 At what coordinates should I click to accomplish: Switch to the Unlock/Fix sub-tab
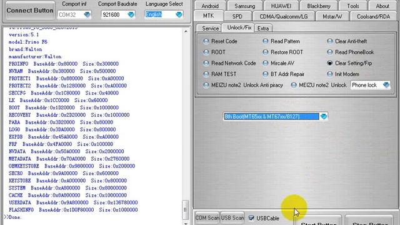(x=239, y=27)
